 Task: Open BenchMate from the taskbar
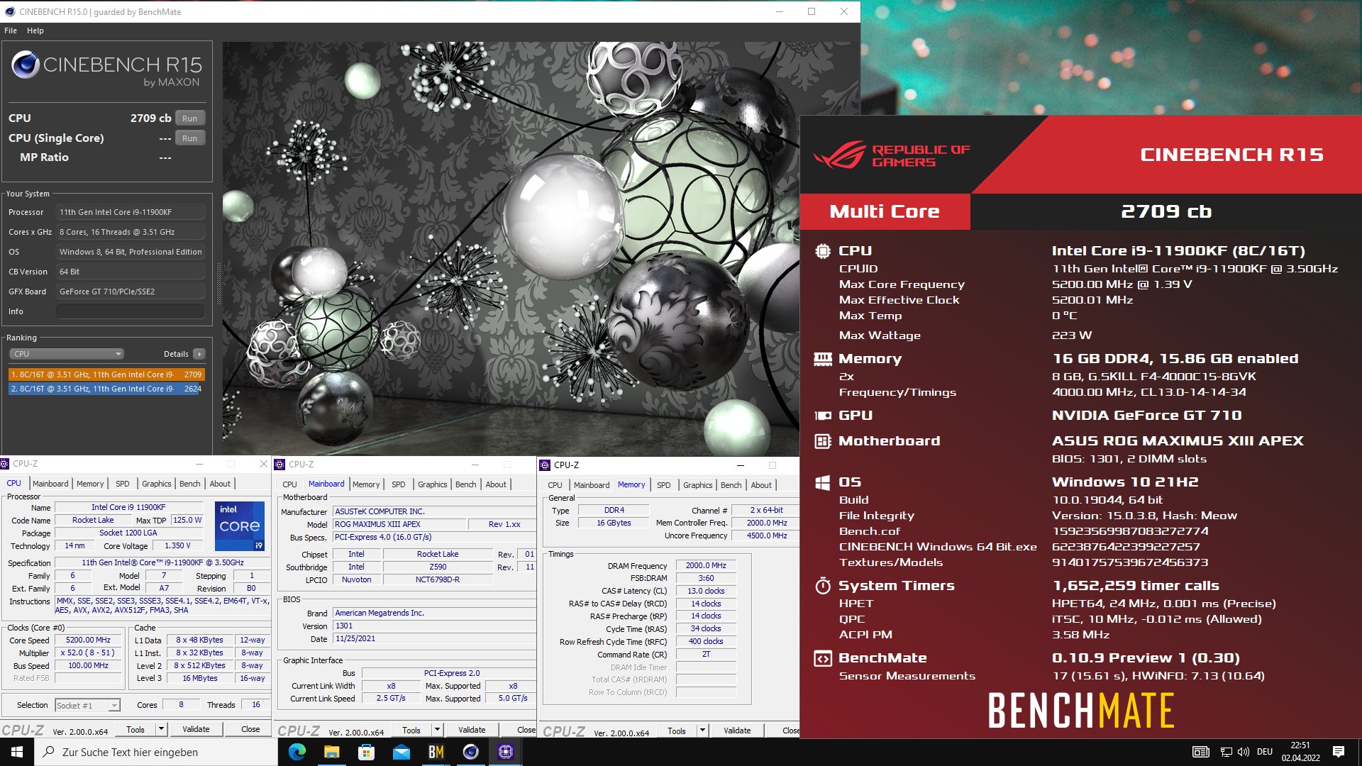click(x=436, y=752)
